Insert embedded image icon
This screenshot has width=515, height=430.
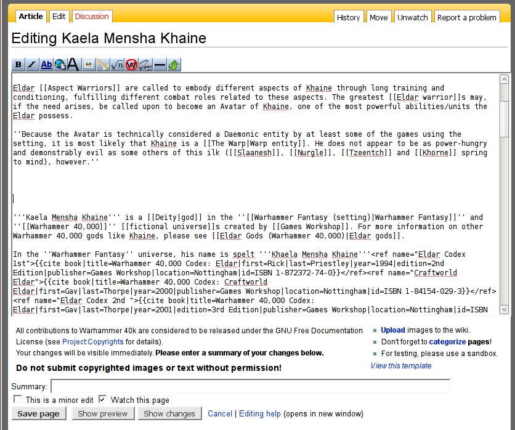[x=88, y=65]
